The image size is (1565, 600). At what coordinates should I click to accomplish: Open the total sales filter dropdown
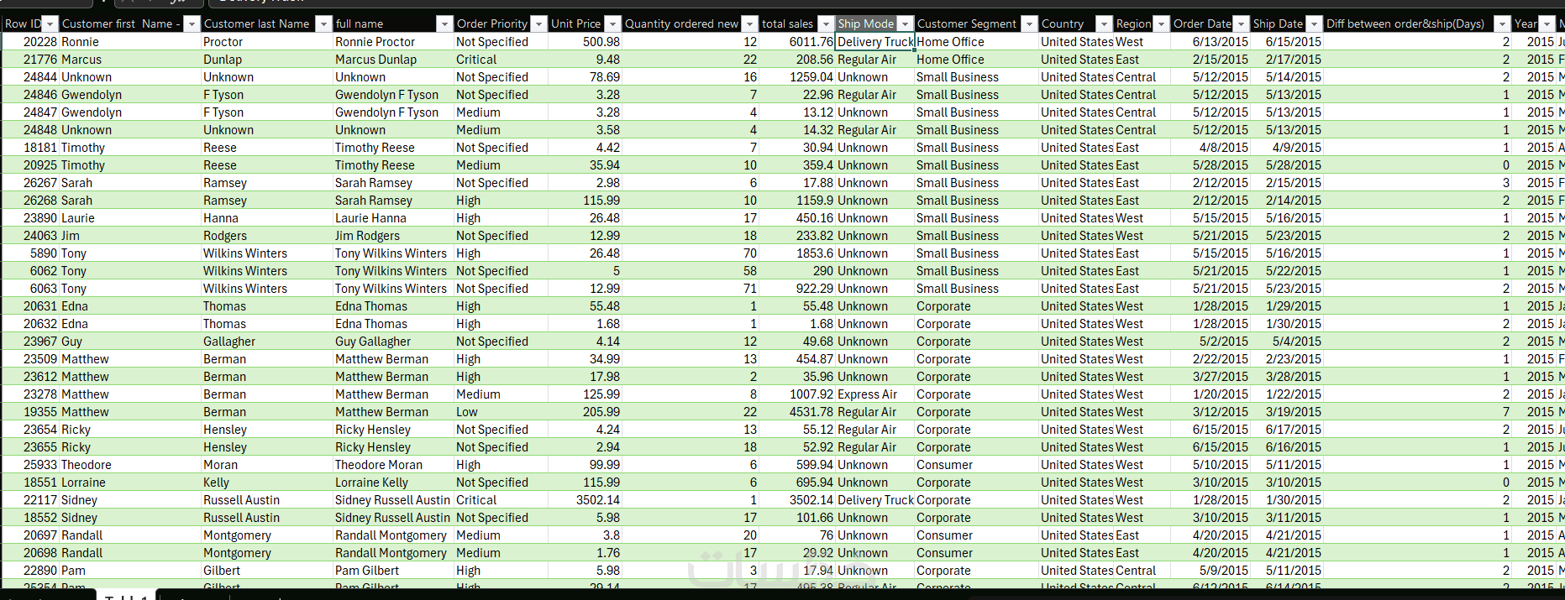pos(826,24)
